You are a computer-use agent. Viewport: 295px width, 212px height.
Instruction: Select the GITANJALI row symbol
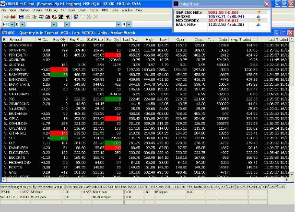point(17,133)
